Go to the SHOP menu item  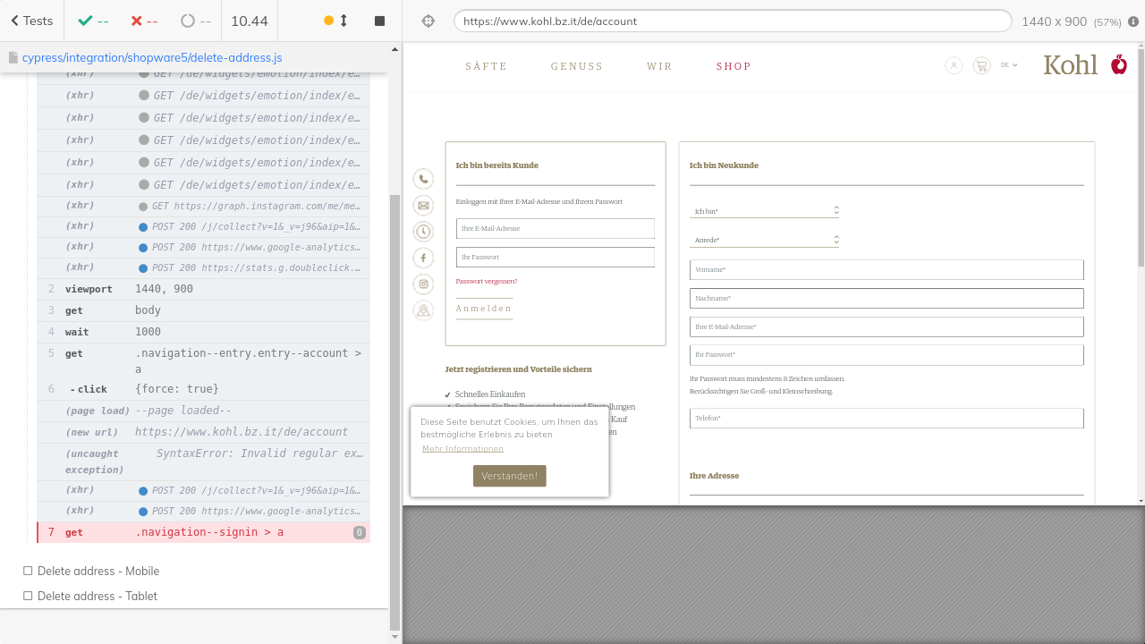click(734, 66)
